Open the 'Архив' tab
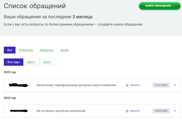Image resolution: width=182 pixels, height=120 pixels. 64,50
